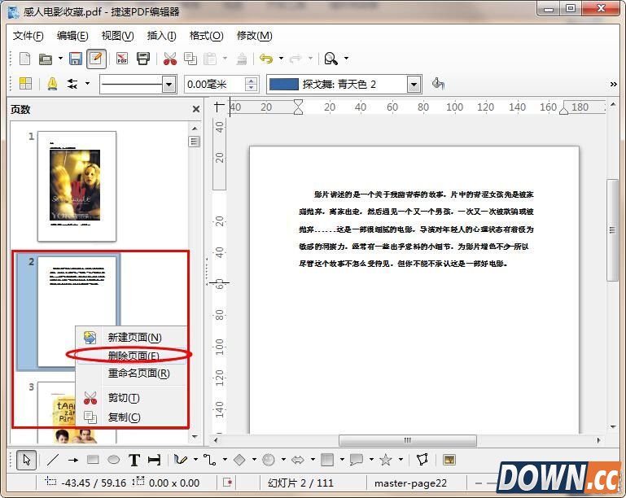The height and width of the screenshot is (498, 626).
Task: Click 复制(C) in the context menu
Action: [125, 417]
